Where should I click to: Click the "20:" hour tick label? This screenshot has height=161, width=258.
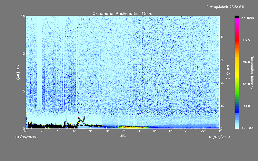(187, 131)
